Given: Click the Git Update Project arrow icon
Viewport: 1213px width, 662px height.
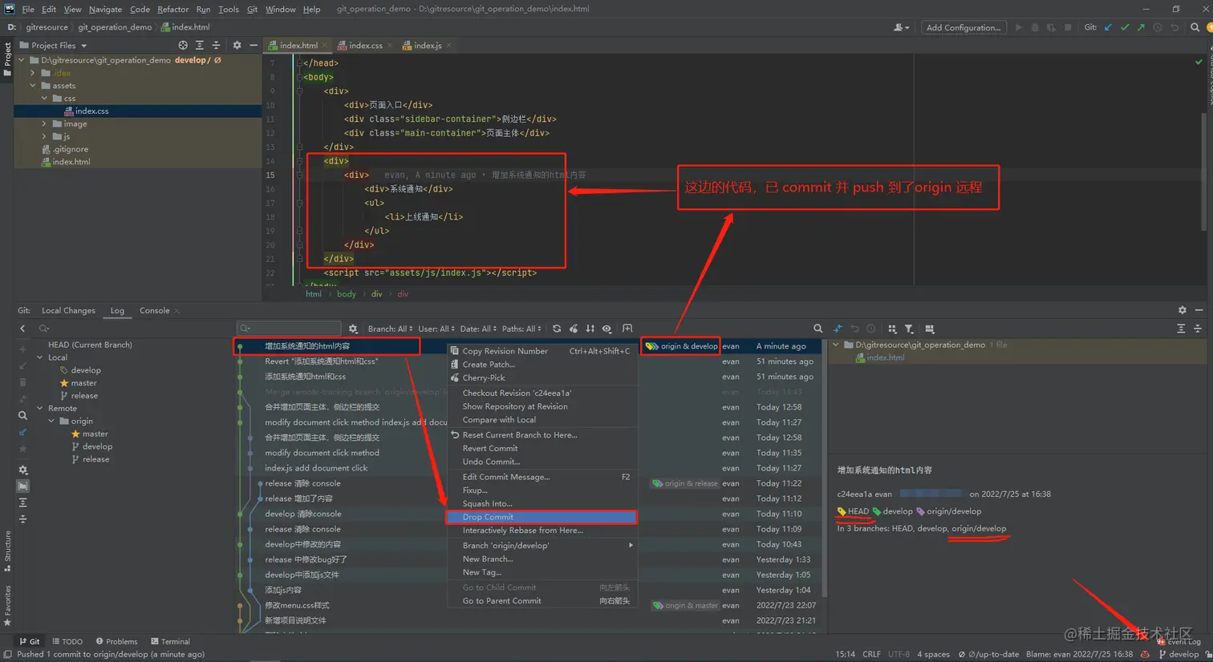Looking at the screenshot, I should [x=1108, y=27].
